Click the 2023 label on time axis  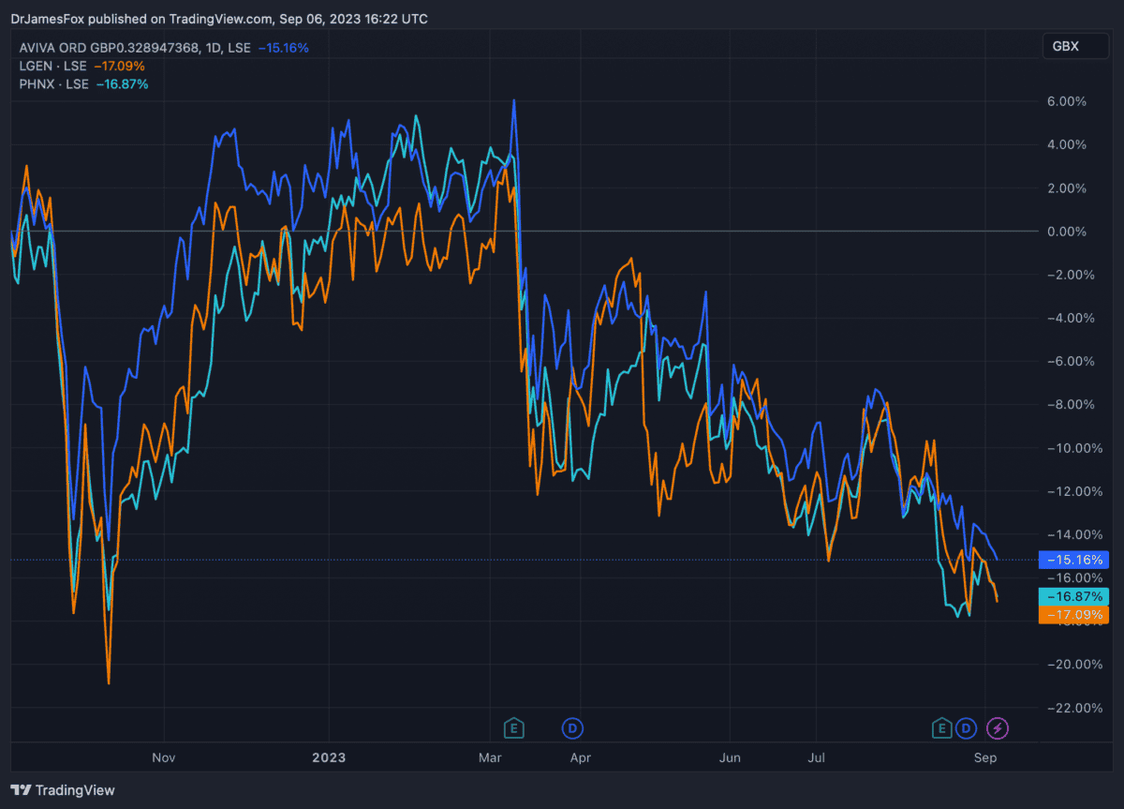(x=329, y=757)
